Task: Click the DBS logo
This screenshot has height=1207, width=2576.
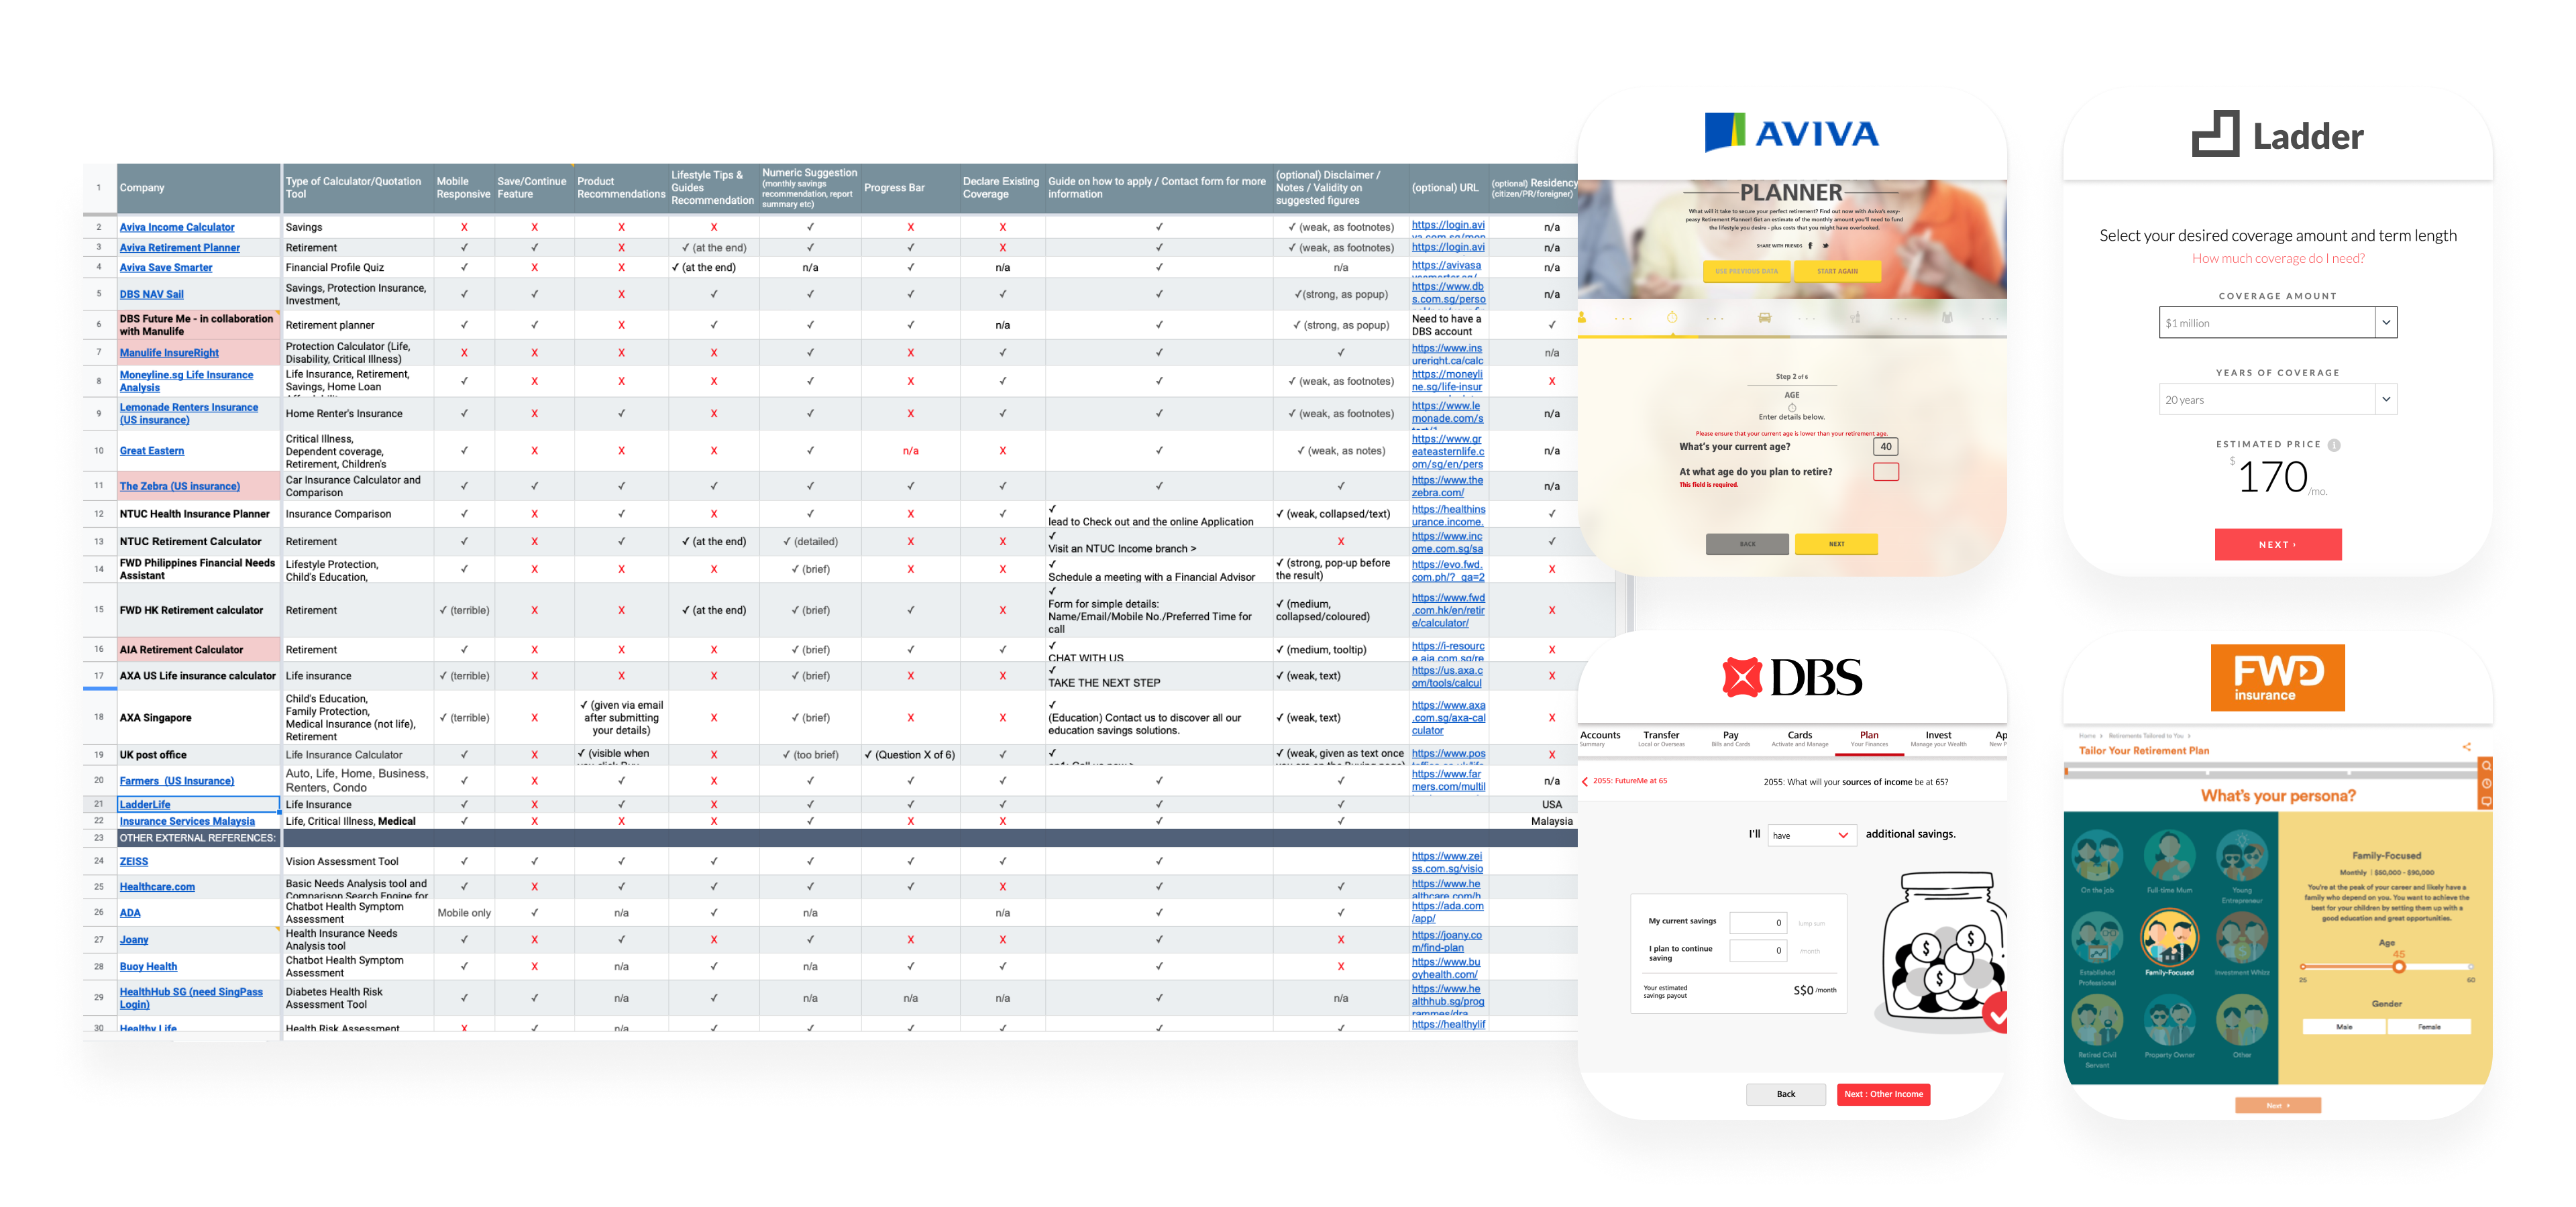Action: click(x=1792, y=677)
